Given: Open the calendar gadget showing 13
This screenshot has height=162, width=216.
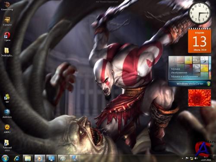Looking at the screenshot, I should (x=200, y=41).
